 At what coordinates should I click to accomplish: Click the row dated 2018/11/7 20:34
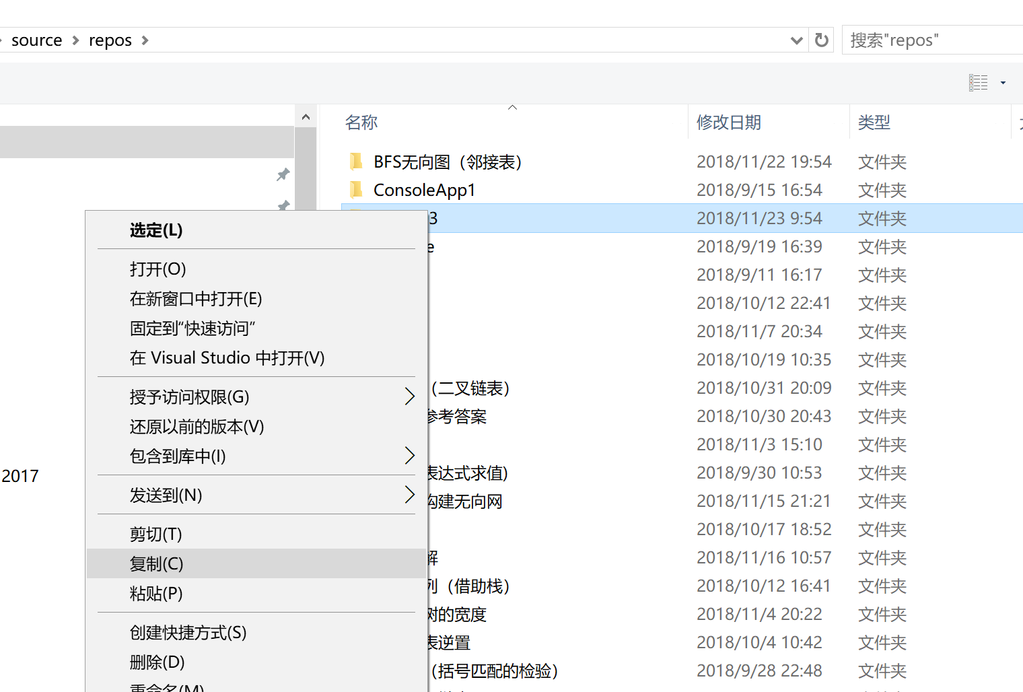click(725, 332)
